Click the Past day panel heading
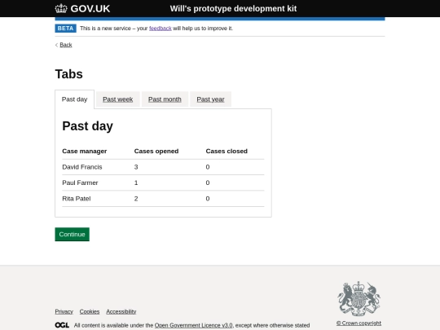This screenshot has width=440, height=330. (87, 126)
